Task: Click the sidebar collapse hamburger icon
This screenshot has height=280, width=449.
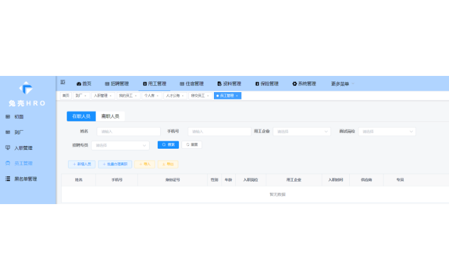Action: click(x=63, y=82)
